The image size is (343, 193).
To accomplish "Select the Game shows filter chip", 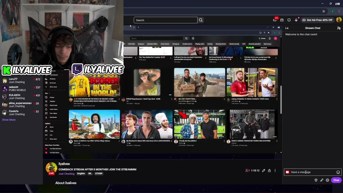I will click(x=165, y=44).
